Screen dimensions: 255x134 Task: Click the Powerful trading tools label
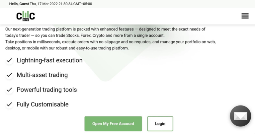coord(47,90)
